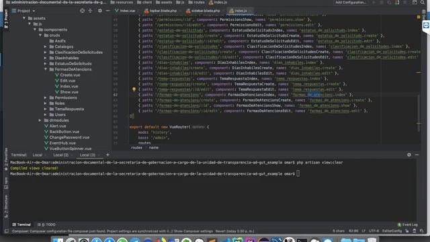Hide the Project panel with the minus icon
Screen dimensions: 430x242
point(107,11)
